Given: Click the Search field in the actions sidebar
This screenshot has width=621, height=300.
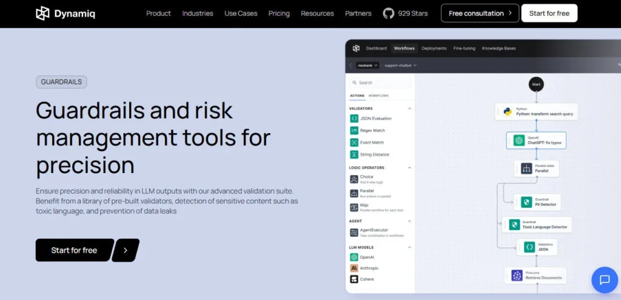Looking at the screenshot, I should click(380, 83).
